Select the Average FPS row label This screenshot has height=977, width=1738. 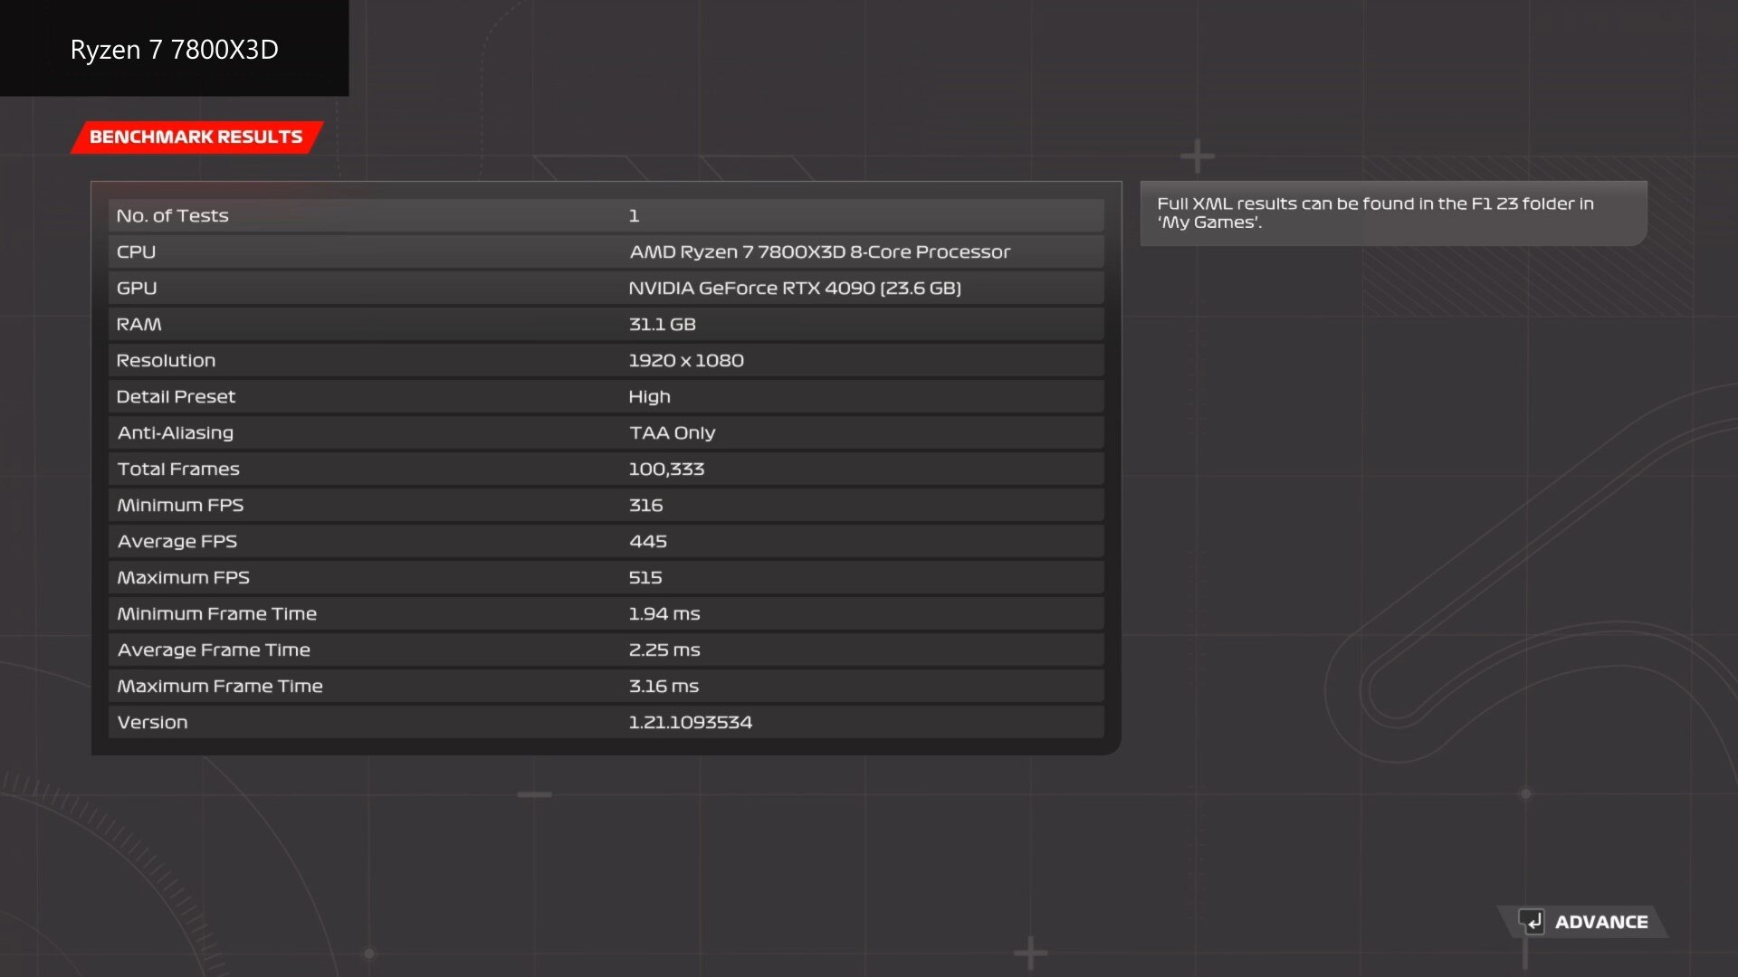tap(177, 542)
